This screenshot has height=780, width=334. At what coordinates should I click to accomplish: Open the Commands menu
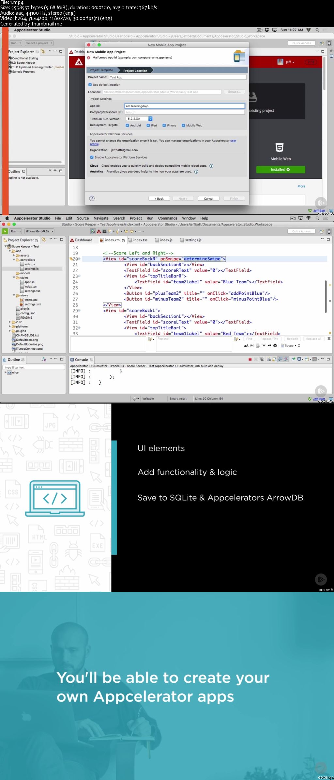168,218
